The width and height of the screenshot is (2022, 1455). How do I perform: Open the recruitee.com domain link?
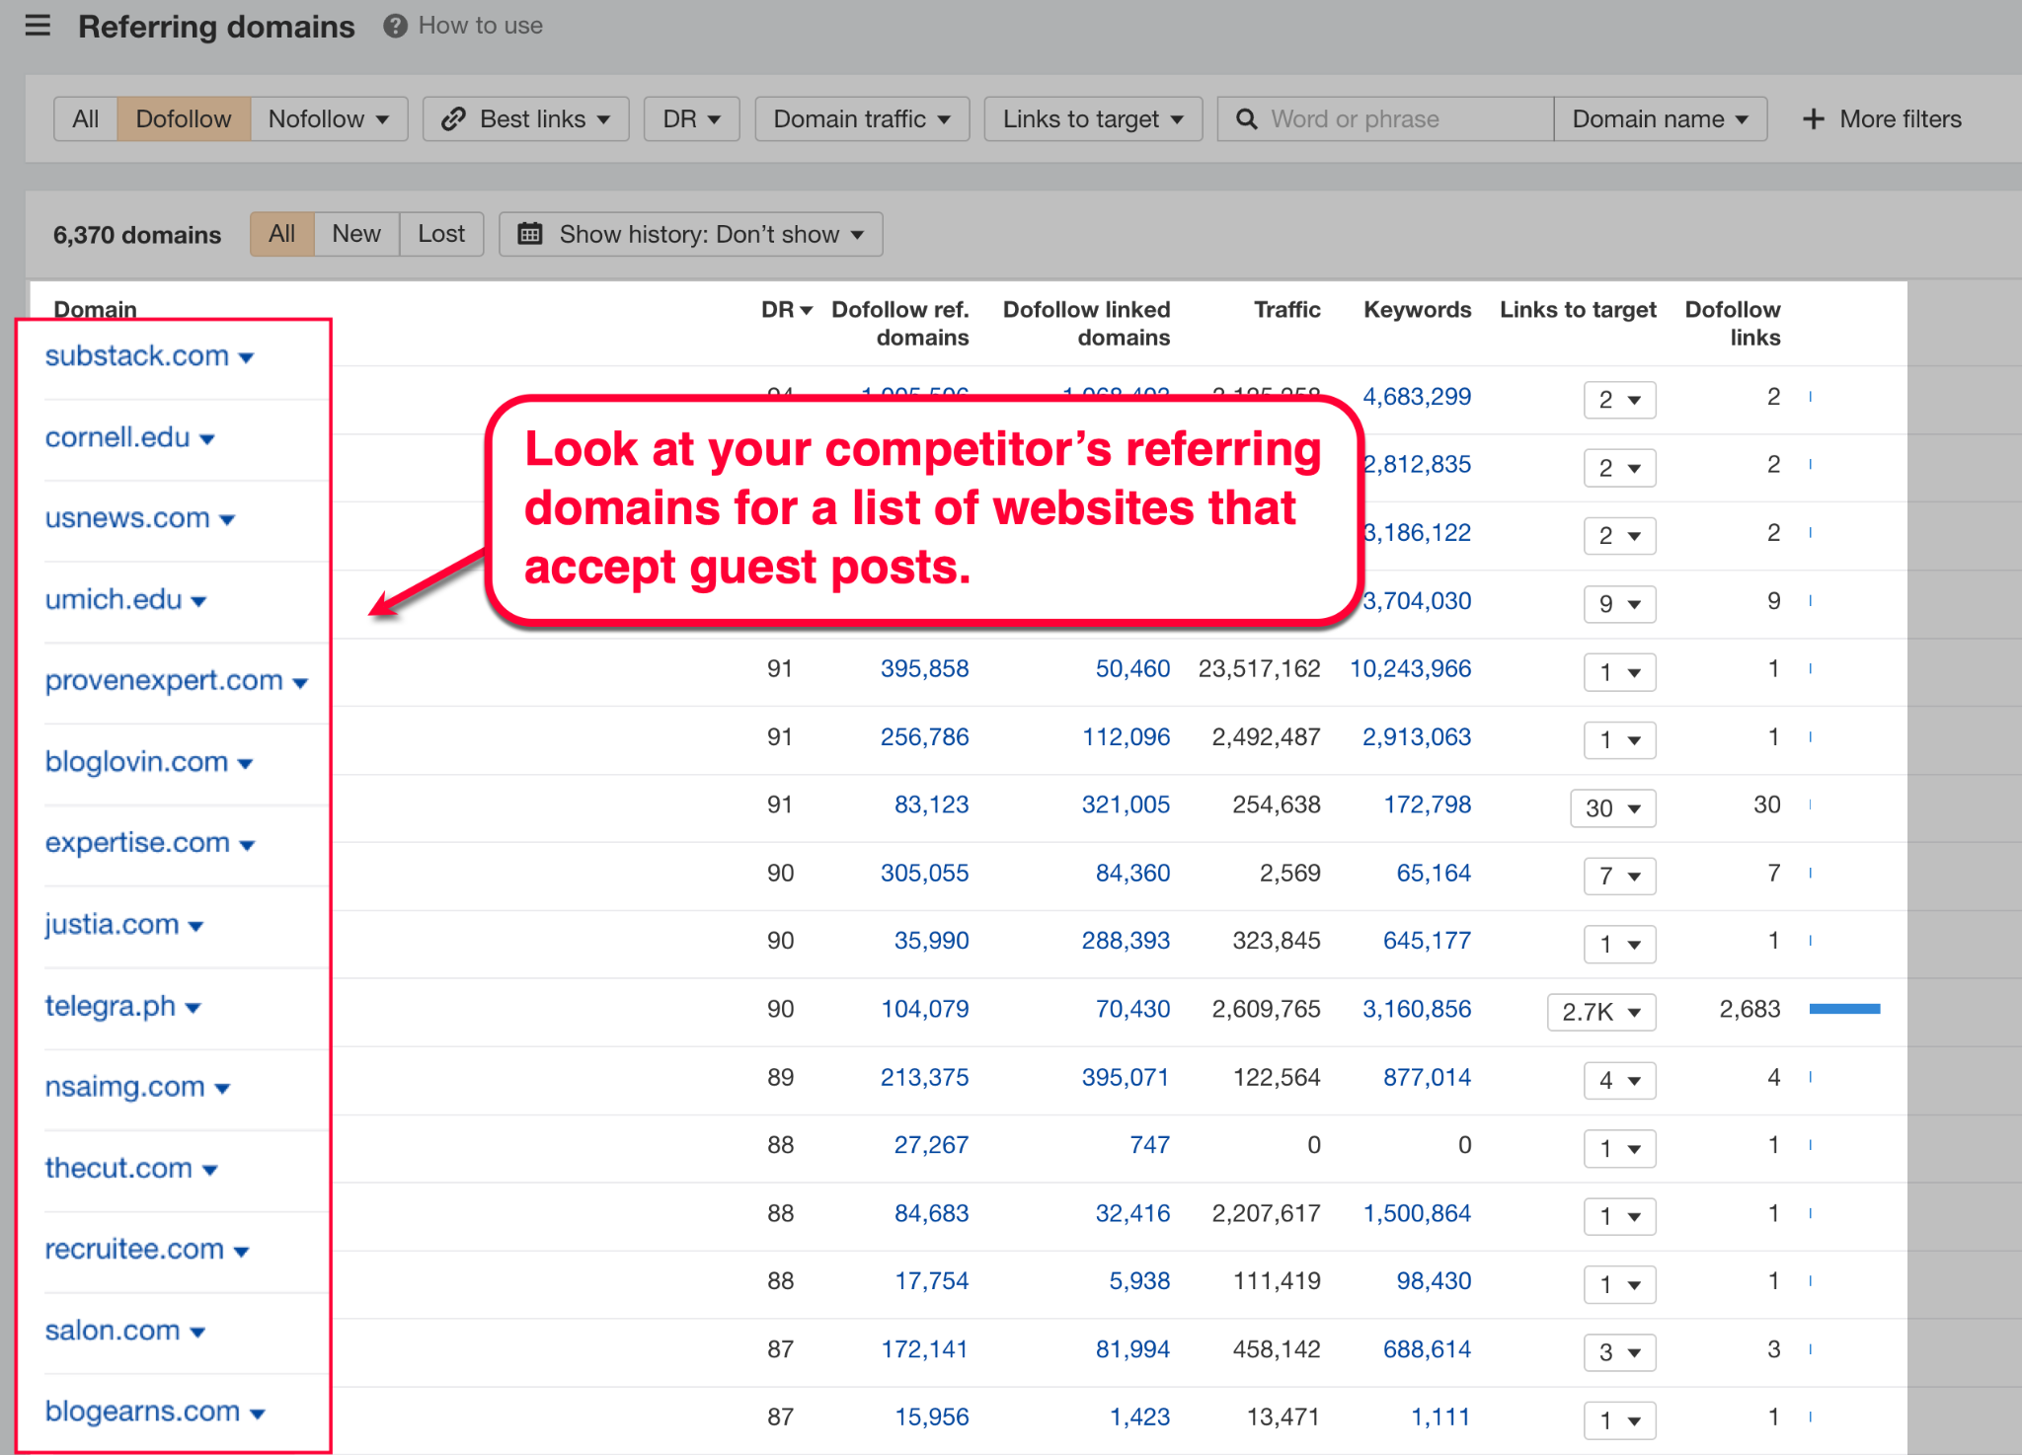(134, 1250)
